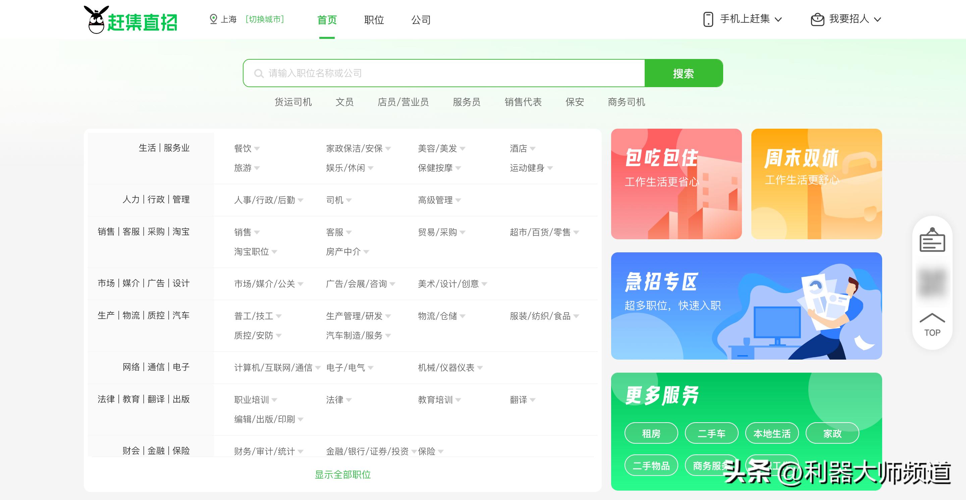Click the 租房 button under 更多服务

[x=651, y=433]
